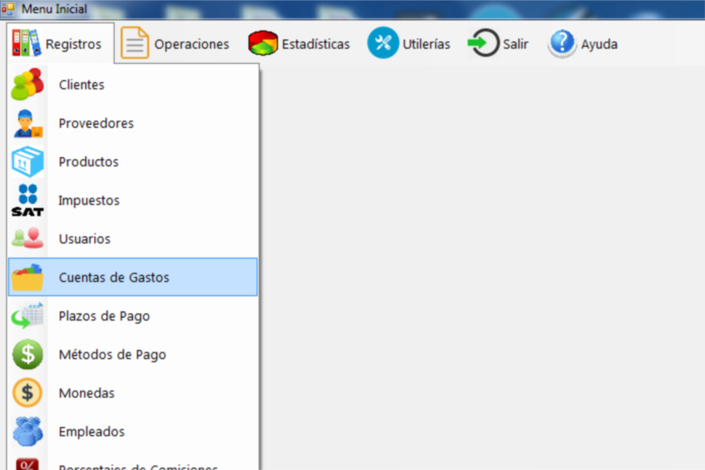Click the Usuarios icon in menu
This screenshot has width=705, height=470.
[x=28, y=239]
